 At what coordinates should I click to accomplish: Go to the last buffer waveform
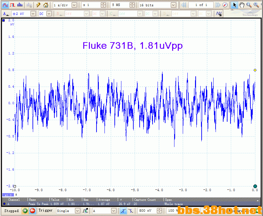[x=218, y=5]
